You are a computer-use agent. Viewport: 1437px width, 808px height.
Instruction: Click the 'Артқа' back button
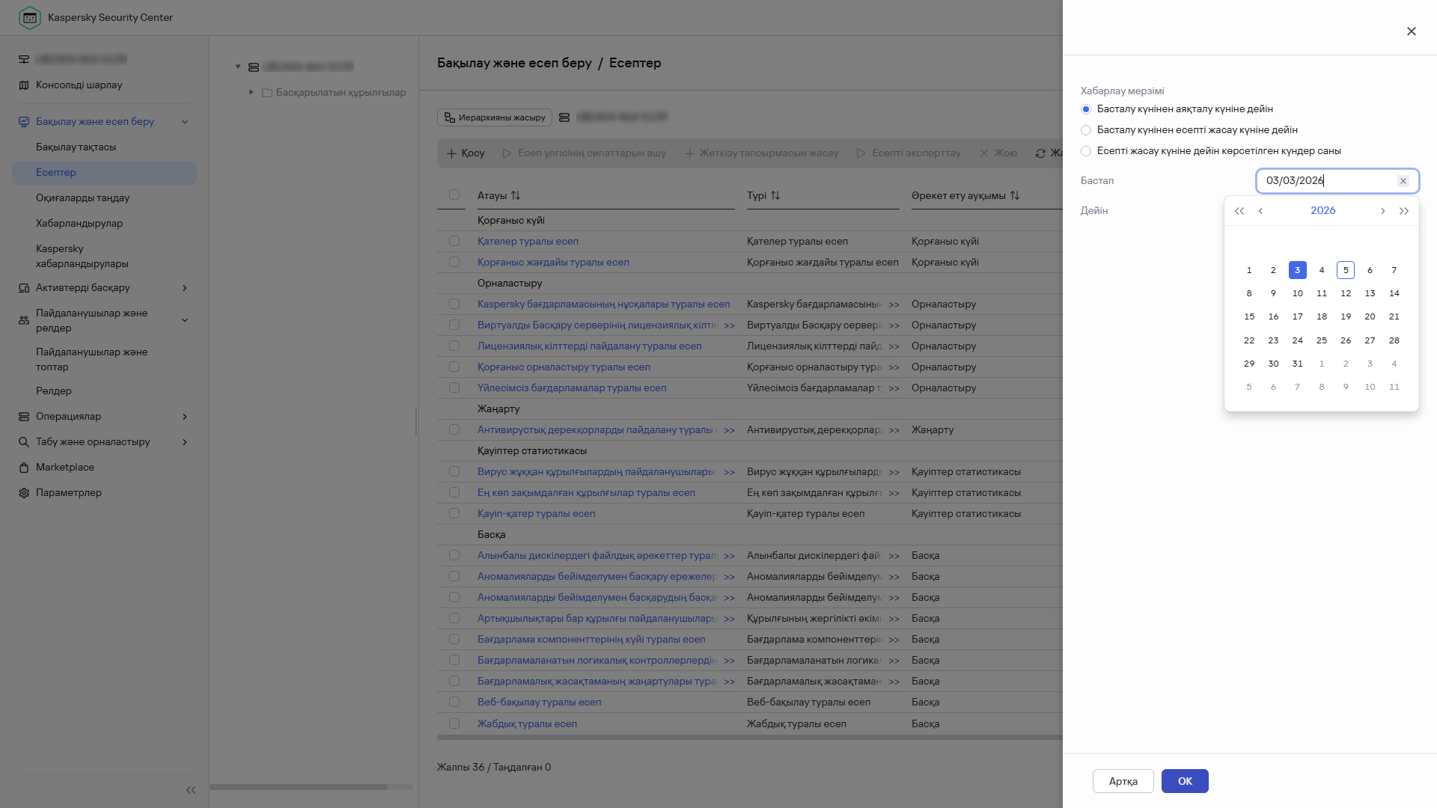1123,781
